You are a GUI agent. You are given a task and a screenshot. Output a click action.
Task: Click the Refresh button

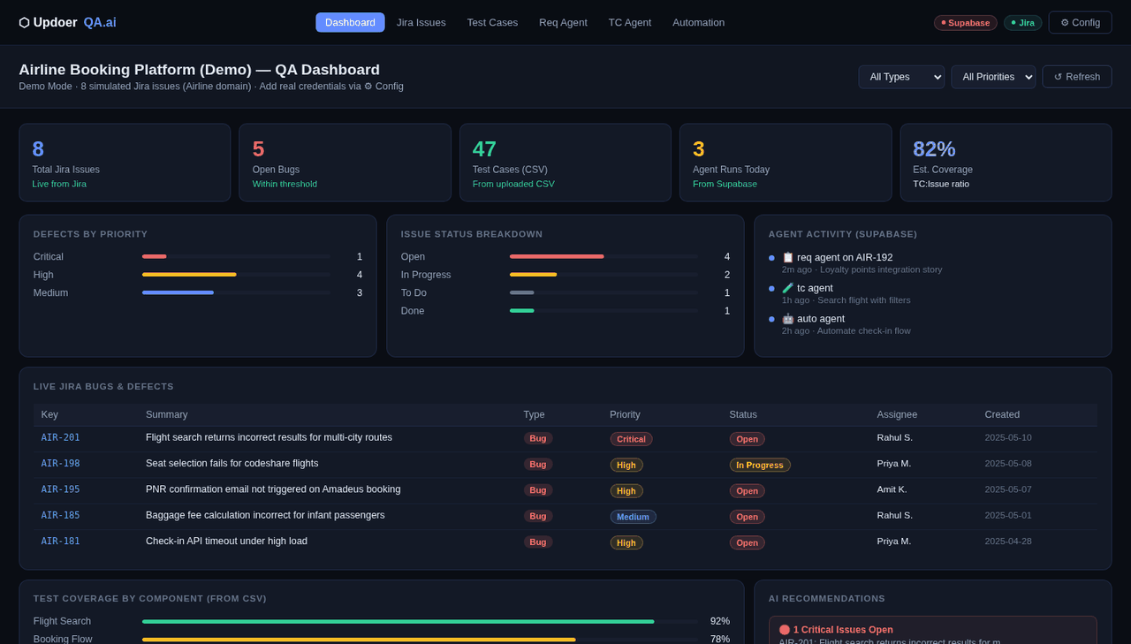click(1077, 77)
